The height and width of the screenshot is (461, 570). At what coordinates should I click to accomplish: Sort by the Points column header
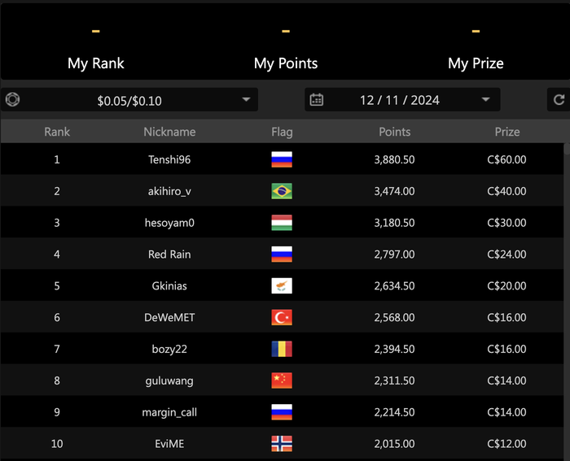coord(394,132)
